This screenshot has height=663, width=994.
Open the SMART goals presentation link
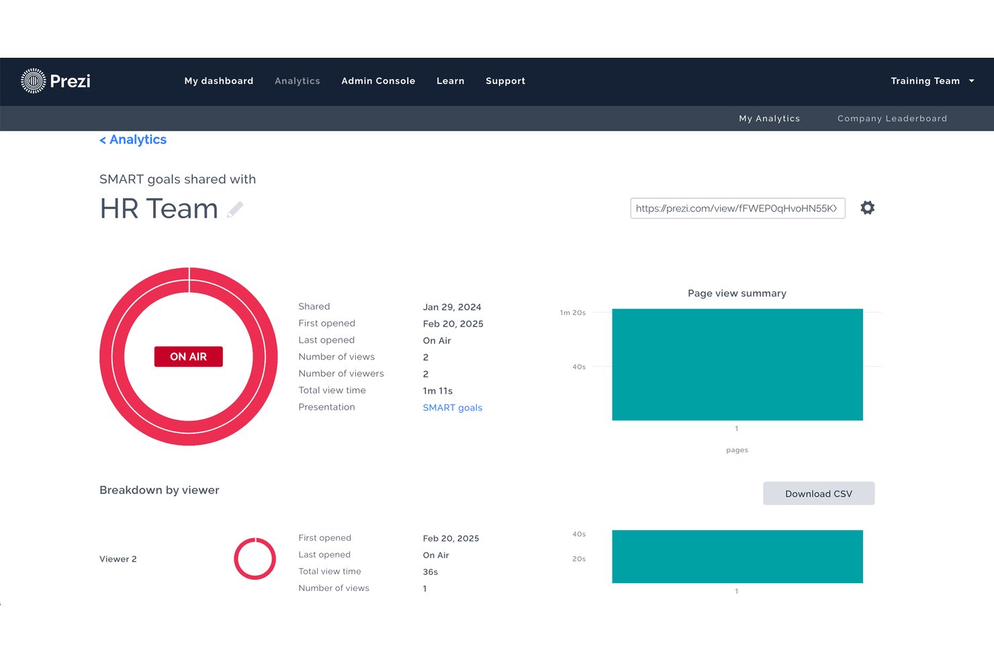453,408
